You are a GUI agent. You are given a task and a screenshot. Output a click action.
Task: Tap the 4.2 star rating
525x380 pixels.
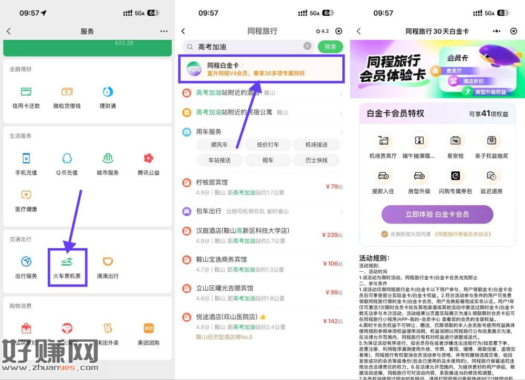tap(322, 31)
